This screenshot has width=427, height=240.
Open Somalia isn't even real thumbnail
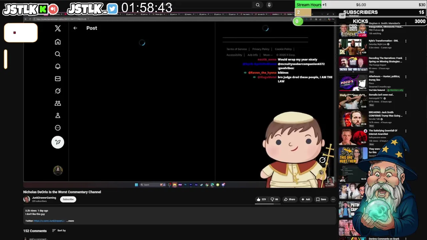pyautogui.click(x=353, y=101)
